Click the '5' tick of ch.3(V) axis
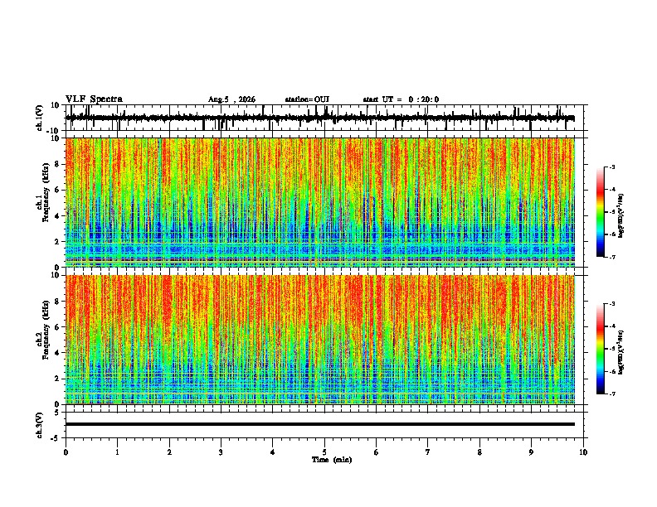The width and height of the screenshot is (657, 507). pyautogui.click(x=57, y=413)
